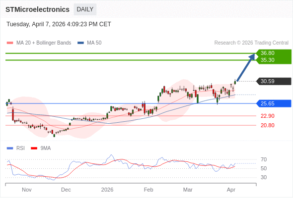Click the 20.80 red support label
293x198 pixels.
point(267,125)
